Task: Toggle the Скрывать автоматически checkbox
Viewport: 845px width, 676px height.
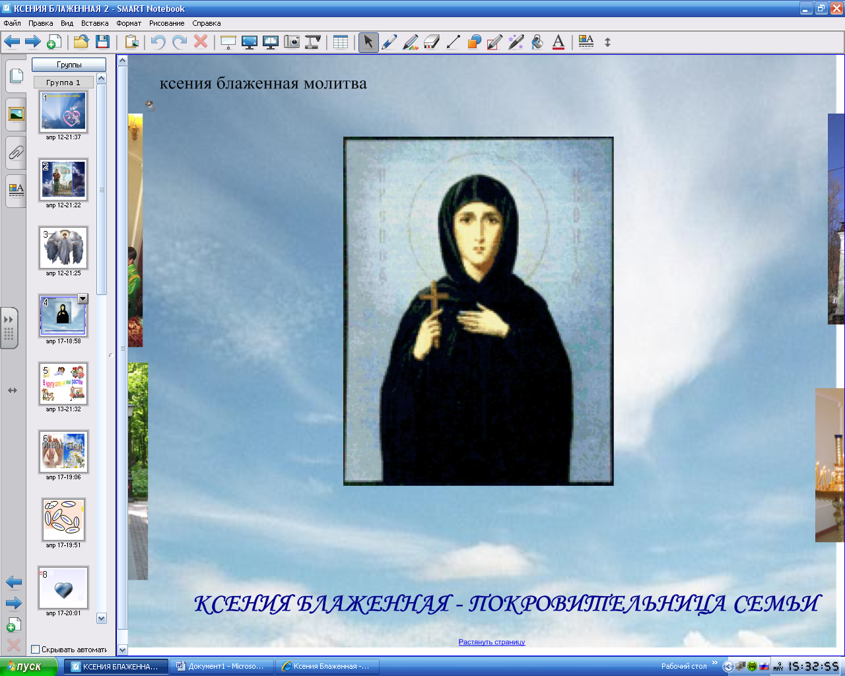Action: pos(36,650)
